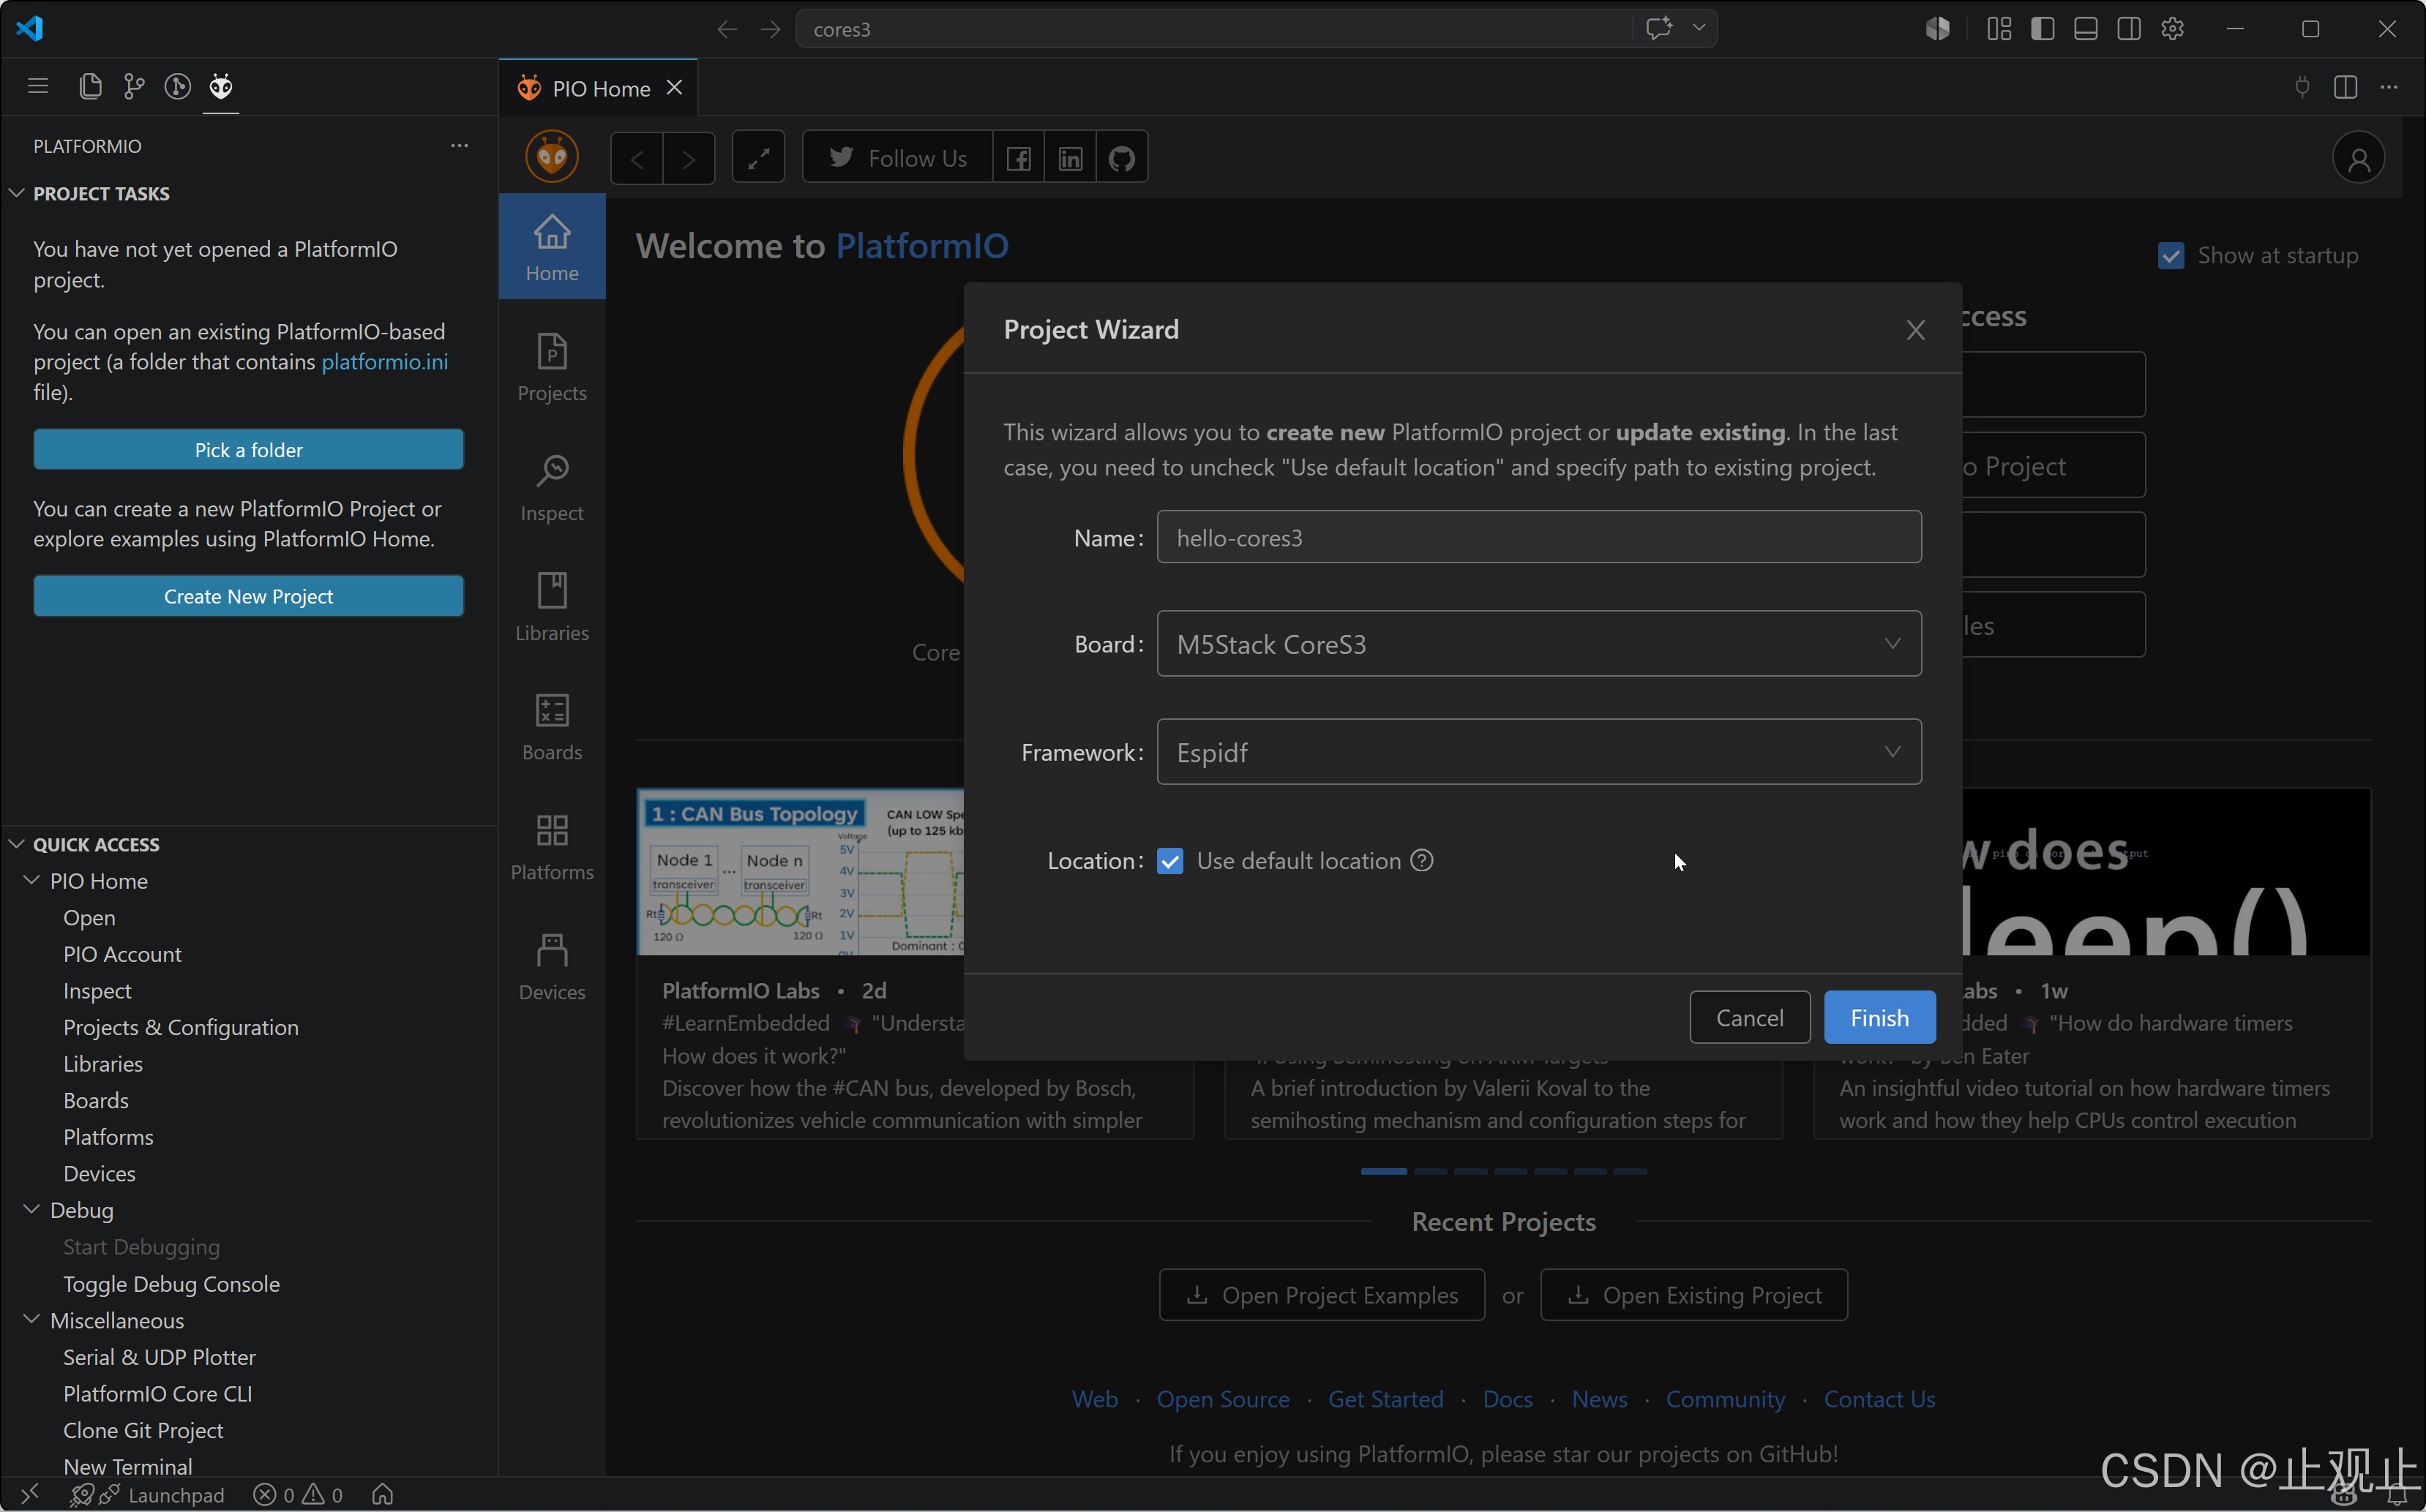
Task: Click the plug icon in the editor actions
Action: click(x=2302, y=87)
